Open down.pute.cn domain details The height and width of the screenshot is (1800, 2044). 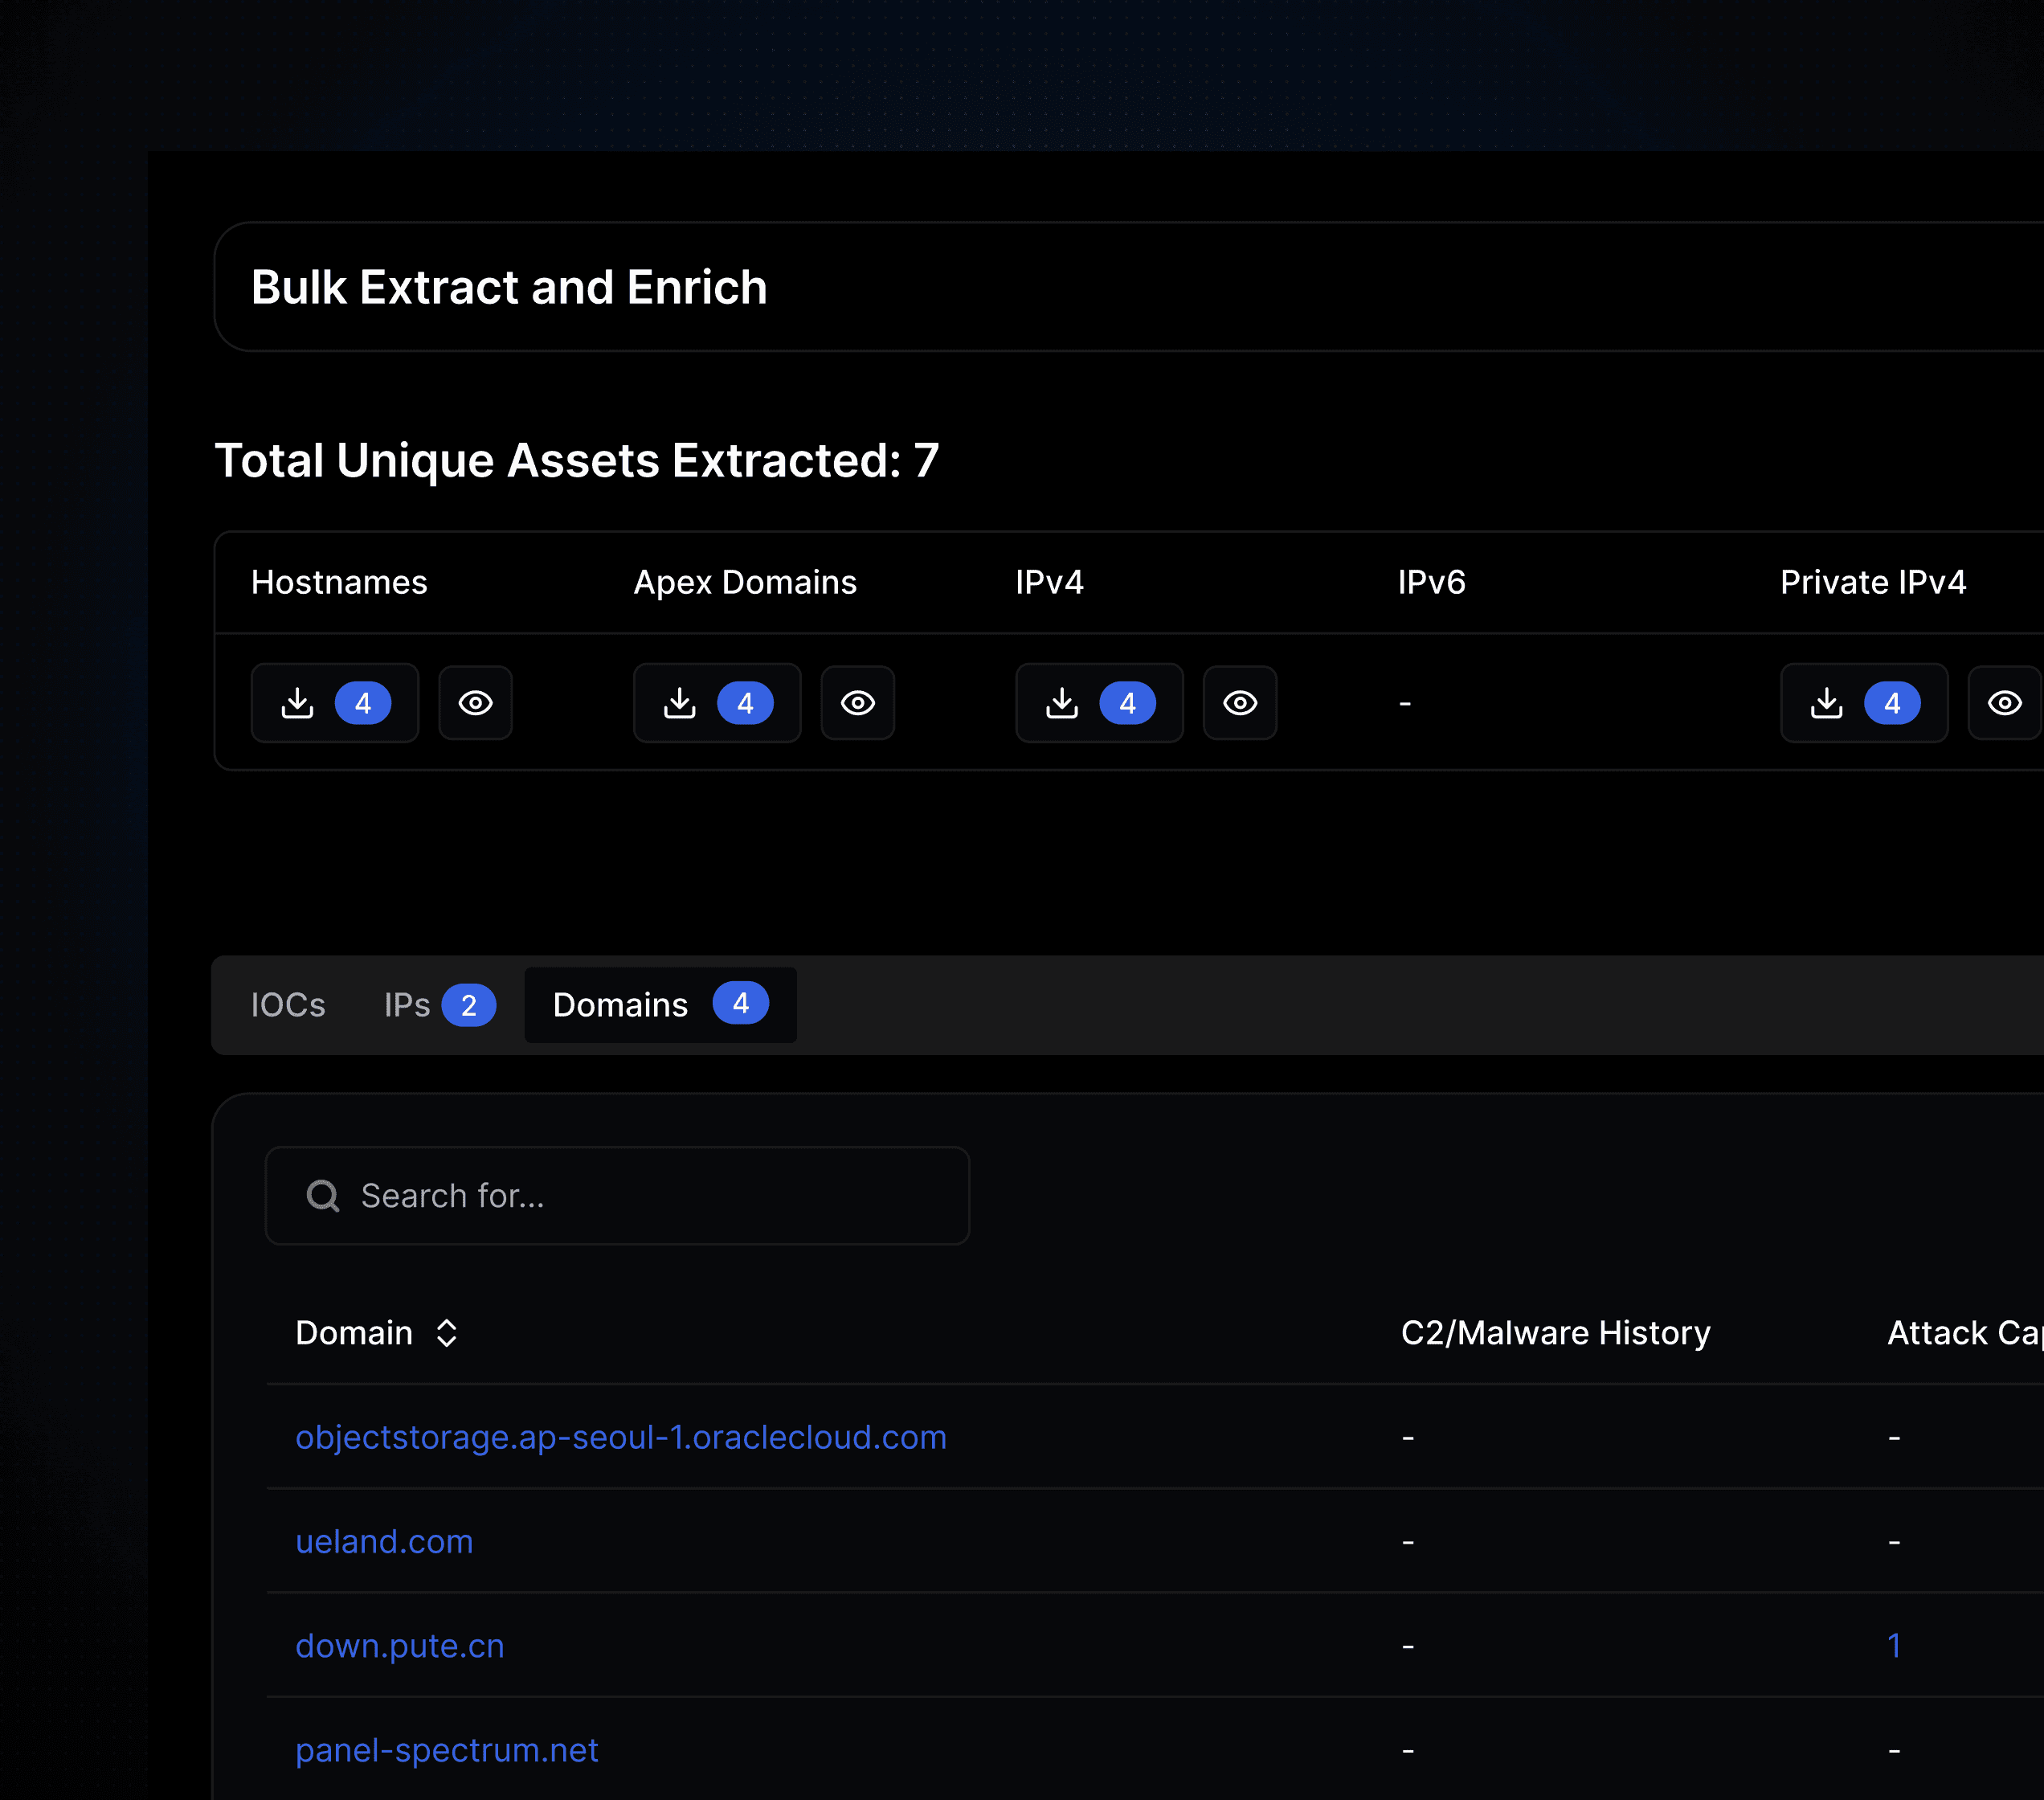(x=400, y=1646)
